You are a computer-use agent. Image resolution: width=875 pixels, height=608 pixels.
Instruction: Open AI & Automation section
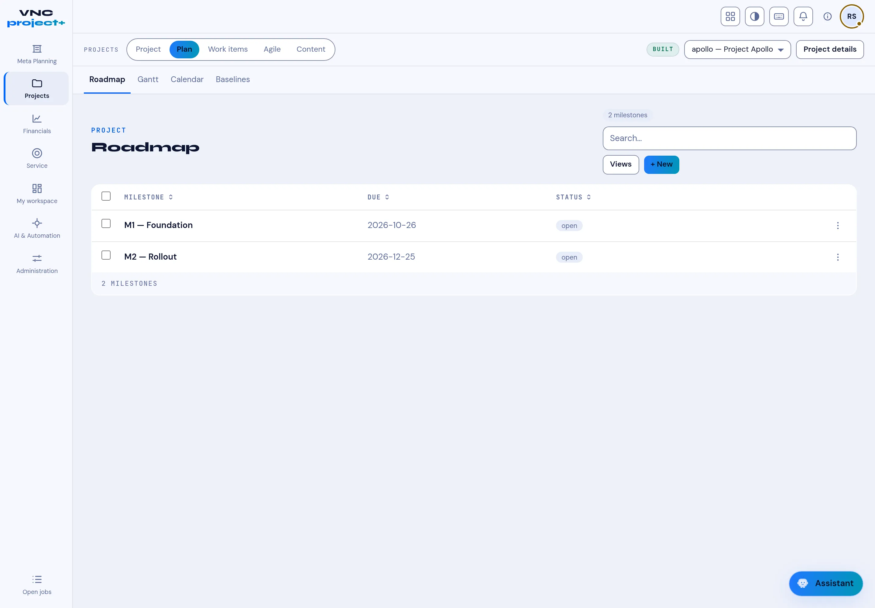pyautogui.click(x=36, y=229)
